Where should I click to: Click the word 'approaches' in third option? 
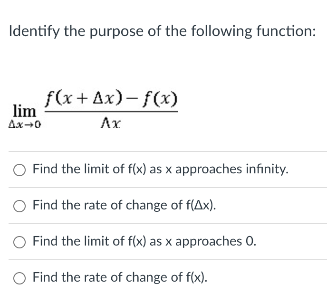coord(209,242)
